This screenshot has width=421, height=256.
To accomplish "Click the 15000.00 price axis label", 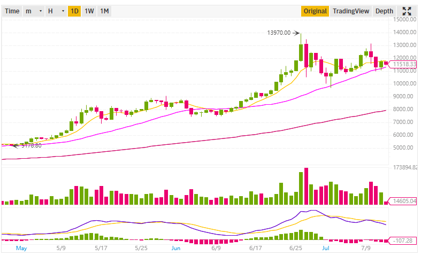I will tap(404, 19).
